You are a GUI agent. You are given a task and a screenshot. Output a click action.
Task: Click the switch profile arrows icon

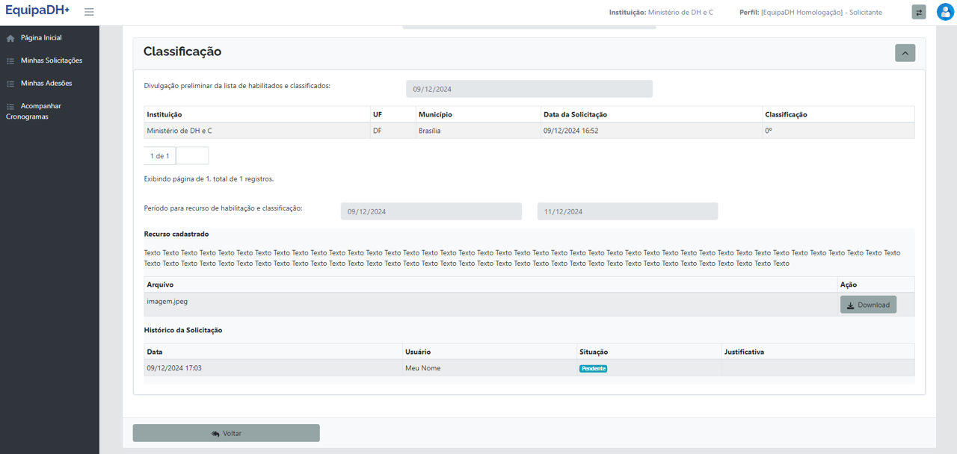(x=919, y=12)
